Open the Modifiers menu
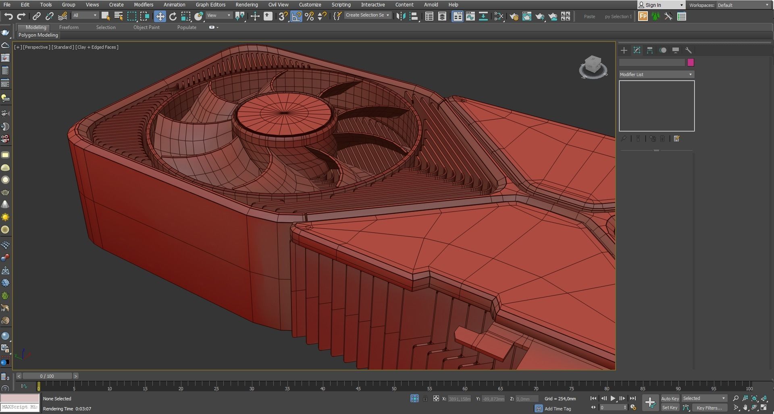Screen dimensions: 774x414 point(144,5)
